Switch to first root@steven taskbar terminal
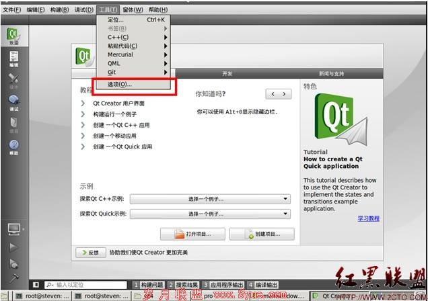This screenshot has width=428, height=301. [42, 296]
